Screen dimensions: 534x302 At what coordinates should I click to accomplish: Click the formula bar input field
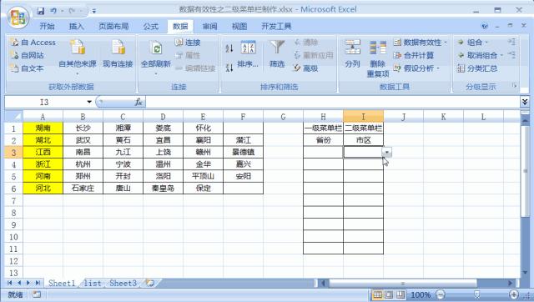coord(333,102)
